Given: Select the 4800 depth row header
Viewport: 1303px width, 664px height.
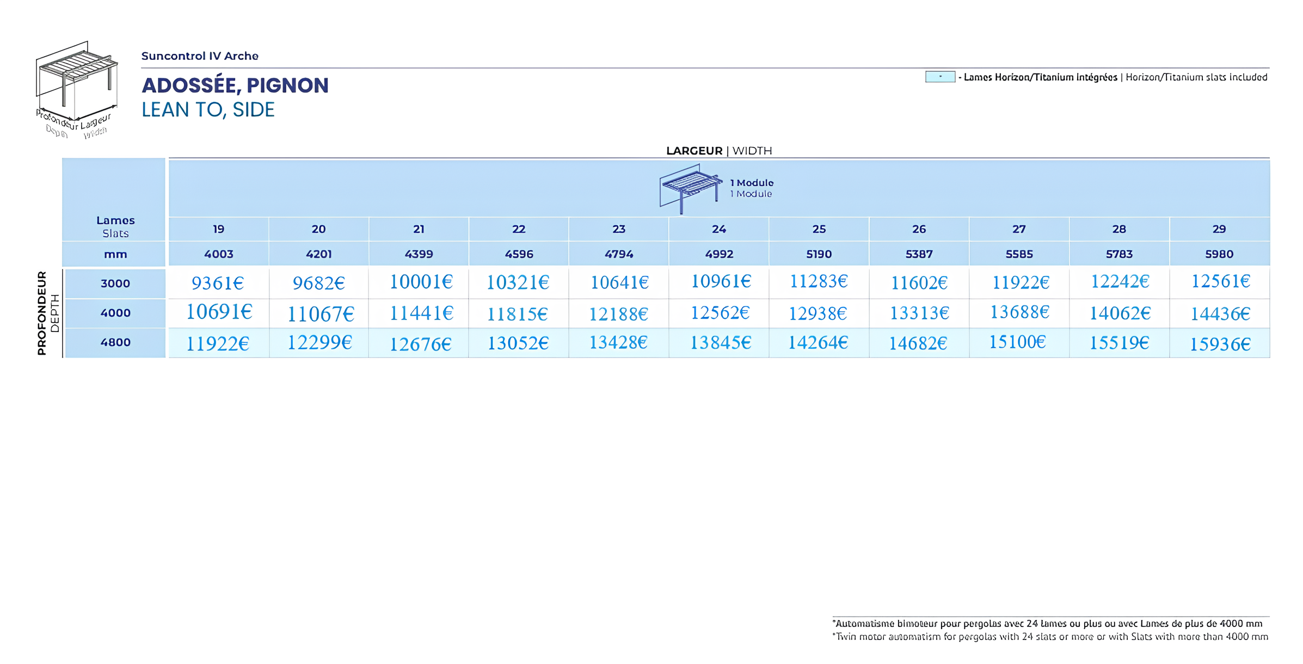Looking at the screenshot, I should (115, 342).
